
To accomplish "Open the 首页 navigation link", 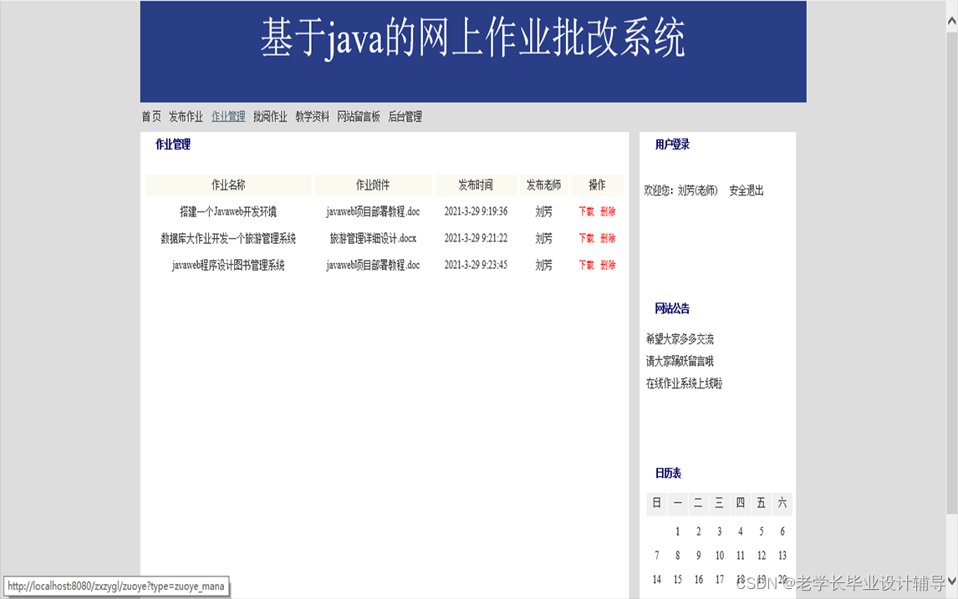I will point(150,116).
